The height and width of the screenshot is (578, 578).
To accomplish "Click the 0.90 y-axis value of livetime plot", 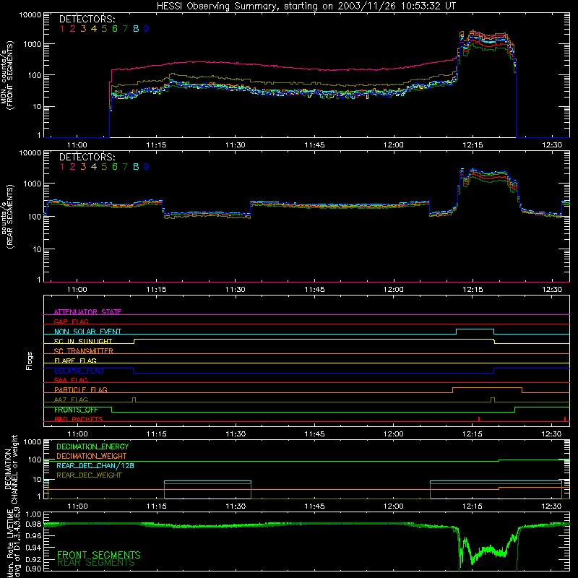I will pyautogui.click(x=33, y=569).
